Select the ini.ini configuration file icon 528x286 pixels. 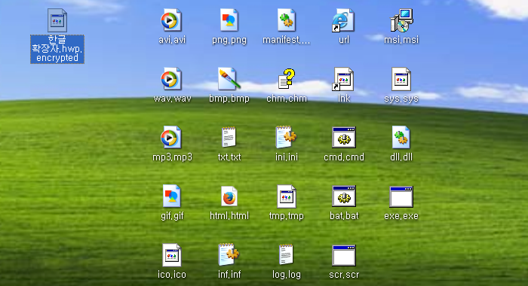click(287, 138)
